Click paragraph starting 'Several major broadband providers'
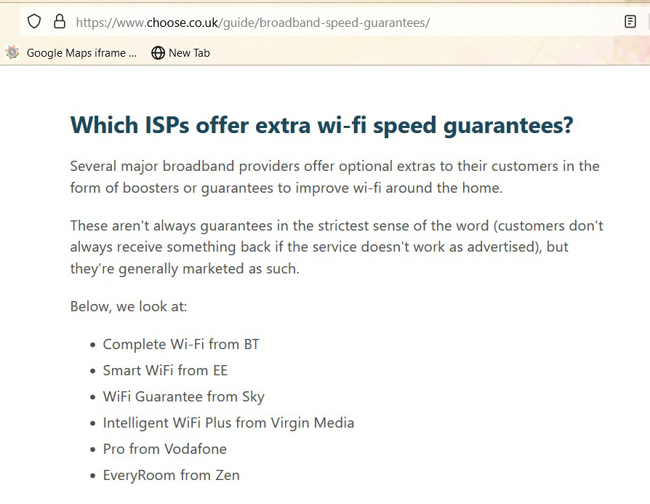Screen dimensions: 650x504 click(x=334, y=177)
